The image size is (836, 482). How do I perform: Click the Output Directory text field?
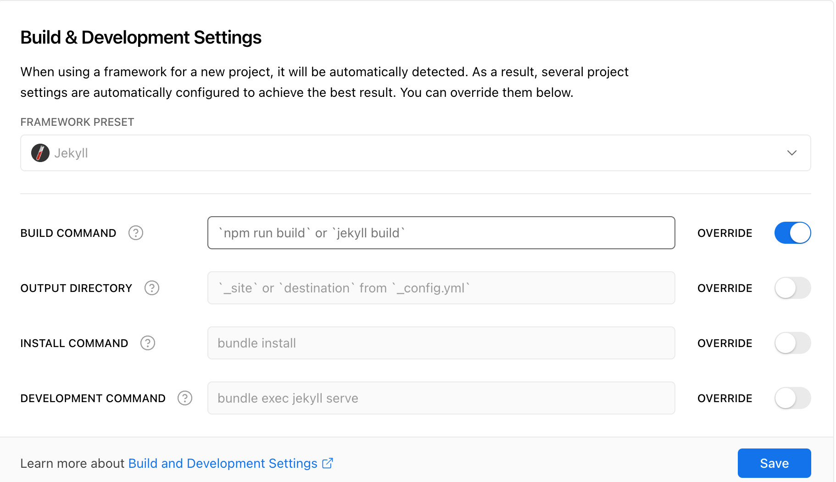pos(441,288)
